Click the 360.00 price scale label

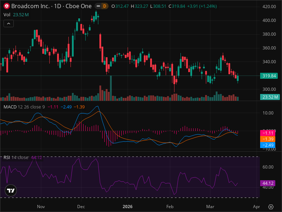pyautogui.click(x=269, y=48)
